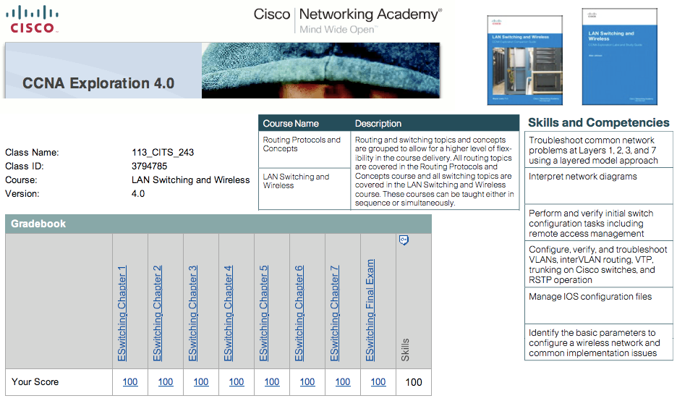Click the course description paragraph
Image resolution: width=677 pixels, height=401 pixels.
(x=435, y=171)
